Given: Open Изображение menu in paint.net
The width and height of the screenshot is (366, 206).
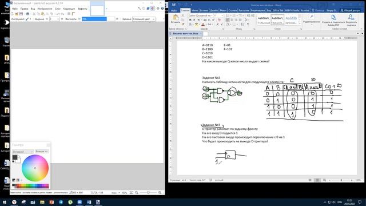Looking at the screenshot, I should [45, 9].
